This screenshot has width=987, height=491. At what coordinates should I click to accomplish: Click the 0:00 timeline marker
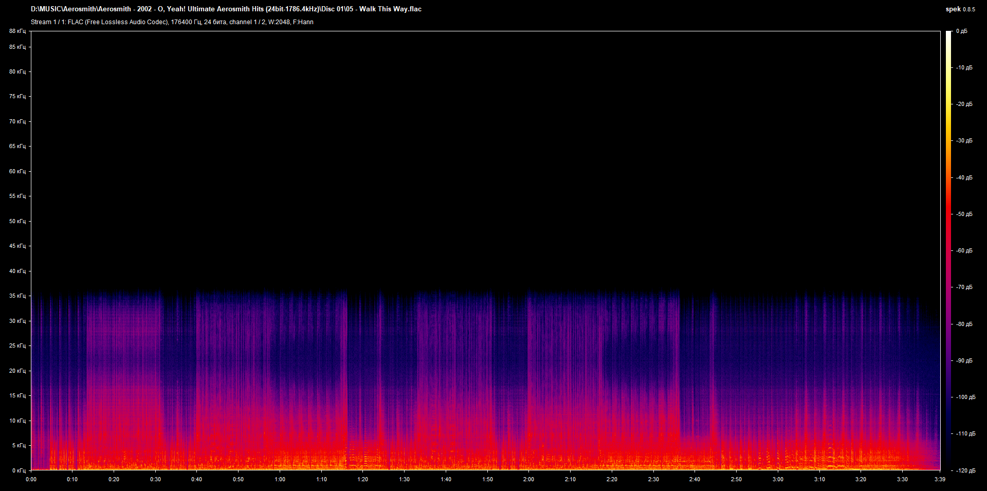click(31, 479)
